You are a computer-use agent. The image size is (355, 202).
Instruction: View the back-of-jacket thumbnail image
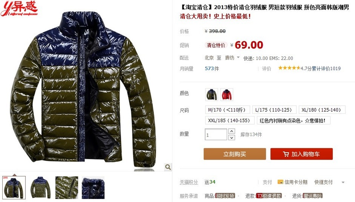point(40,188)
